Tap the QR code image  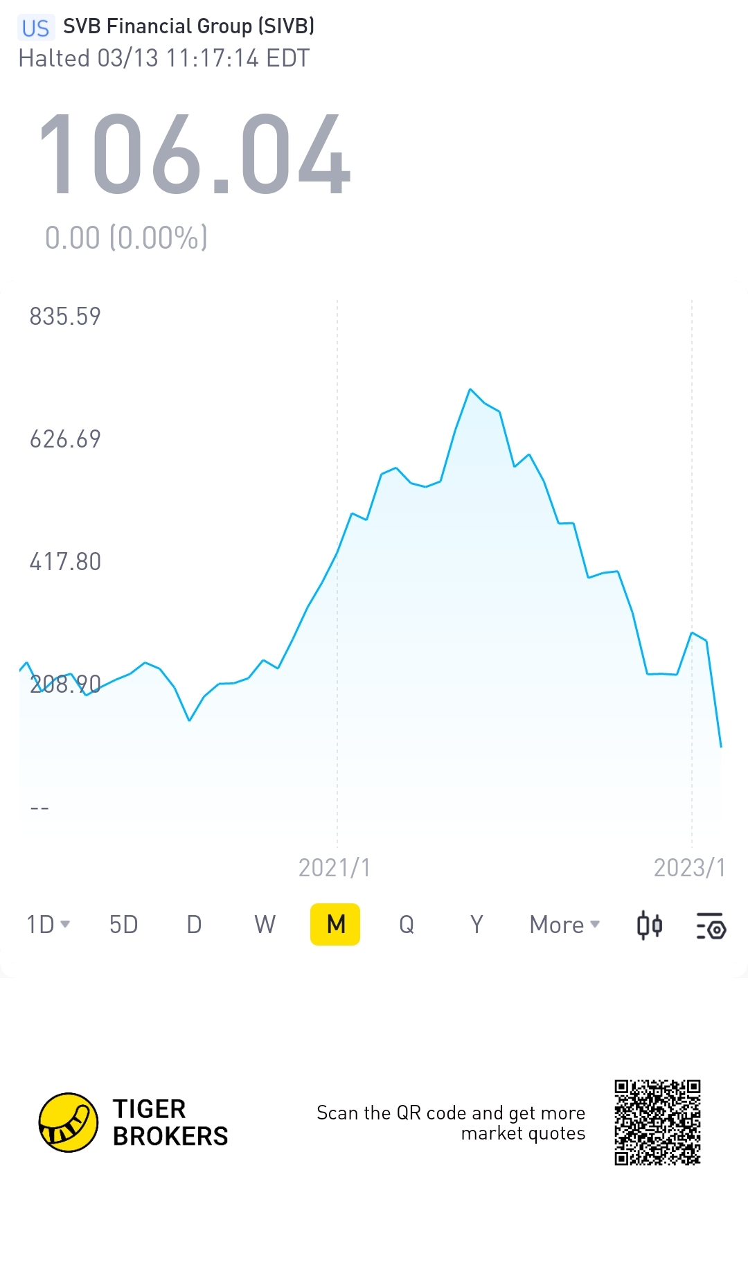coord(657,1122)
